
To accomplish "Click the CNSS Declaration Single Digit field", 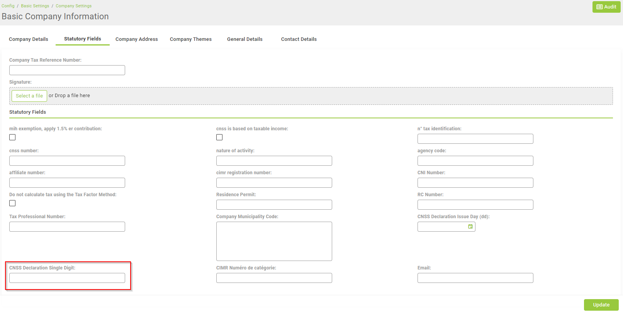I will [67, 278].
